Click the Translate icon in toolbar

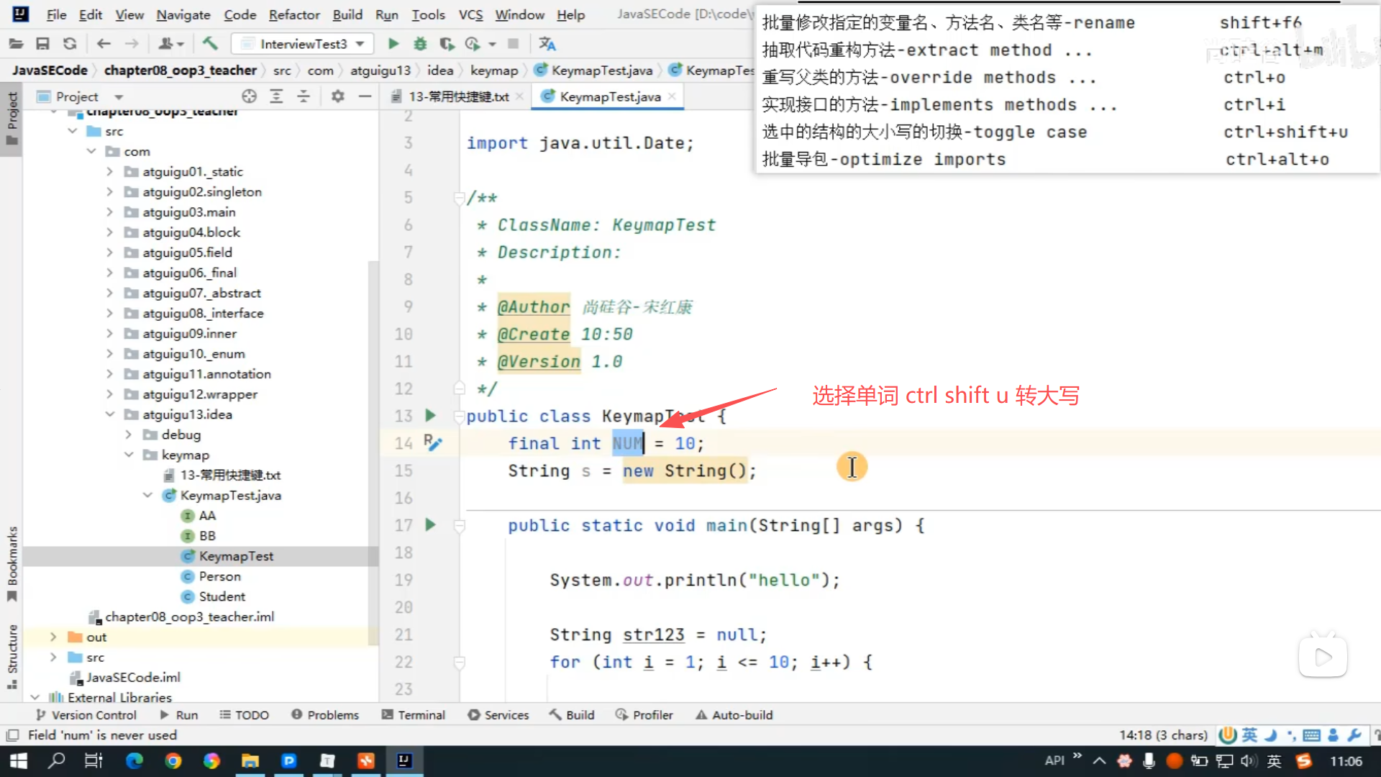(547, 44)
